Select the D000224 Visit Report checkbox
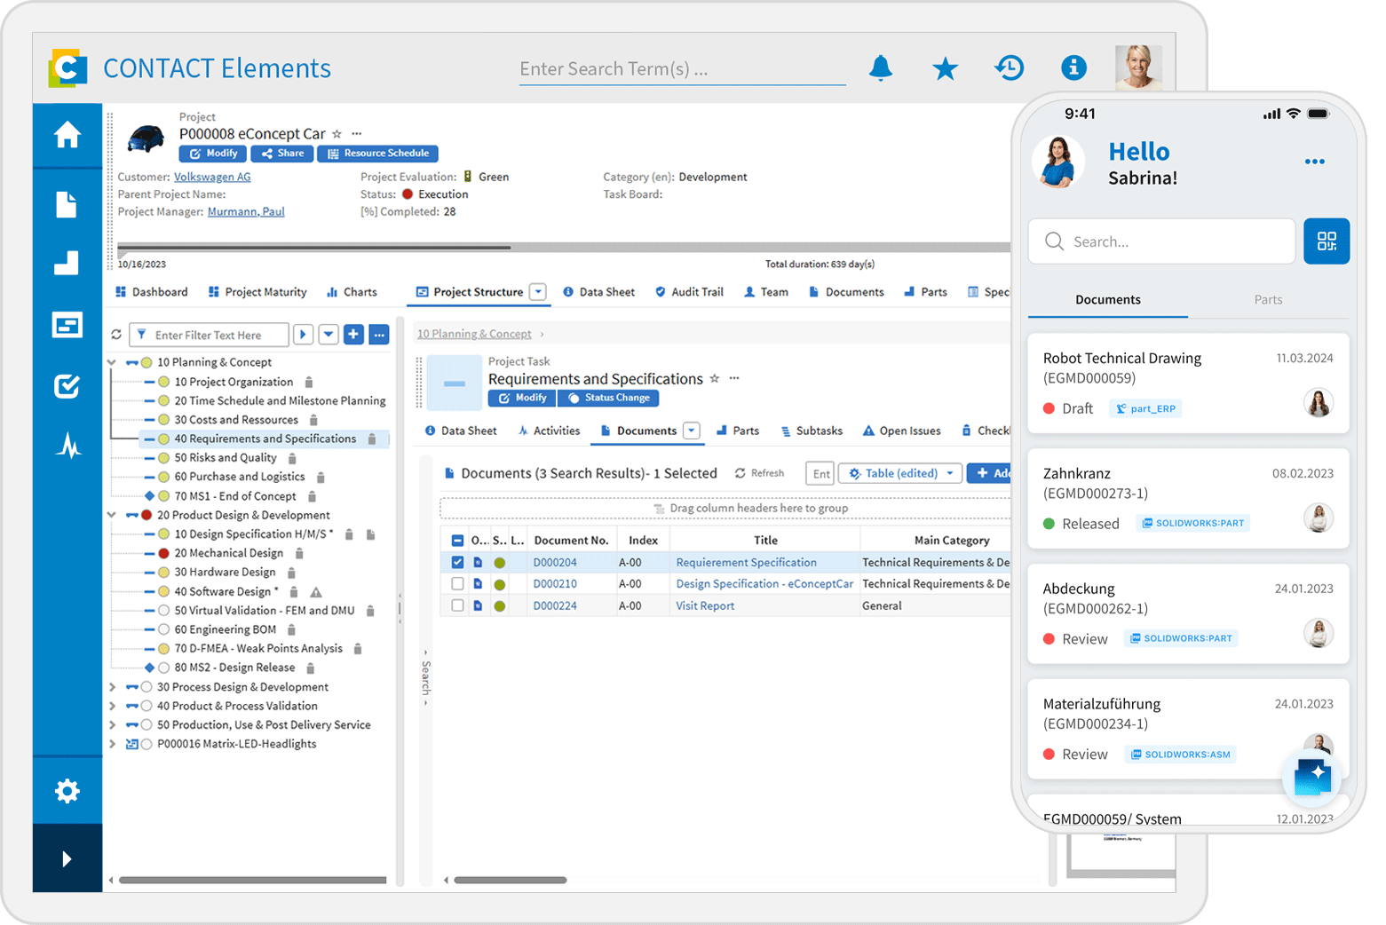 click(x=457, y=606)
